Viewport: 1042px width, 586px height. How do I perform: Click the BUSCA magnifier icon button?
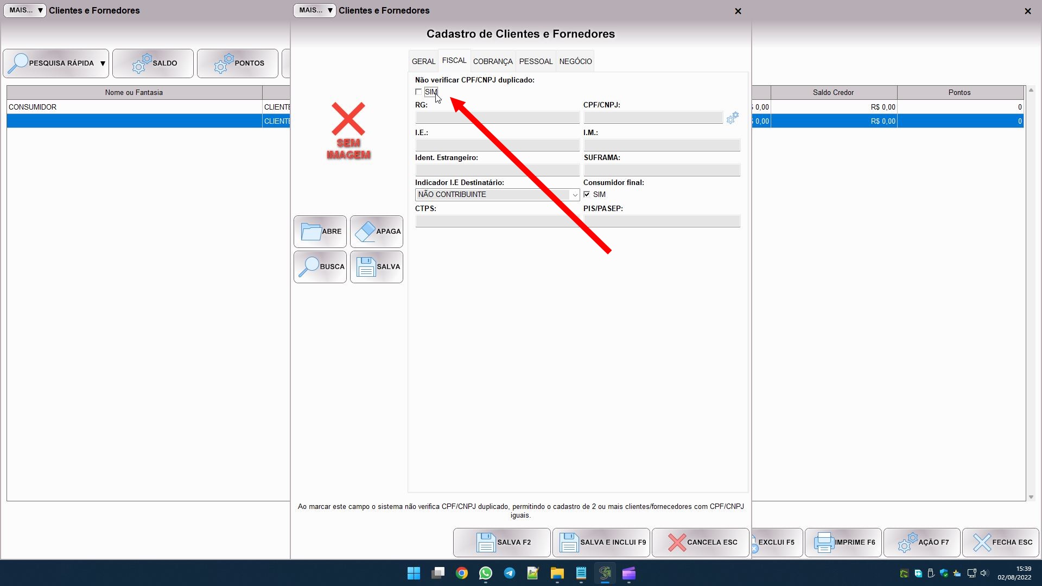[320, 267]
